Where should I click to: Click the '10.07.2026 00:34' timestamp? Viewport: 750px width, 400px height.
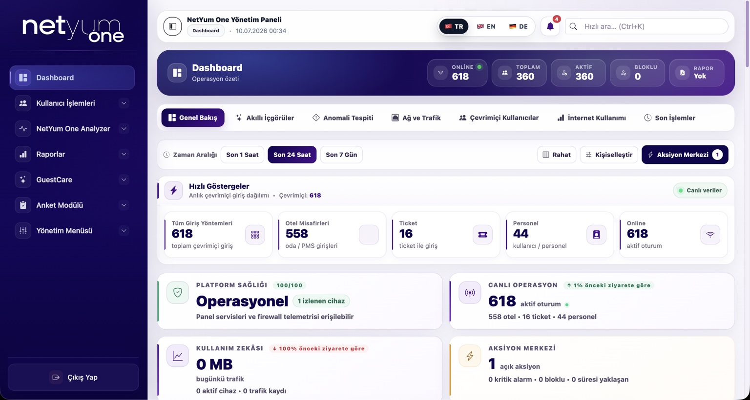[261, 31]
